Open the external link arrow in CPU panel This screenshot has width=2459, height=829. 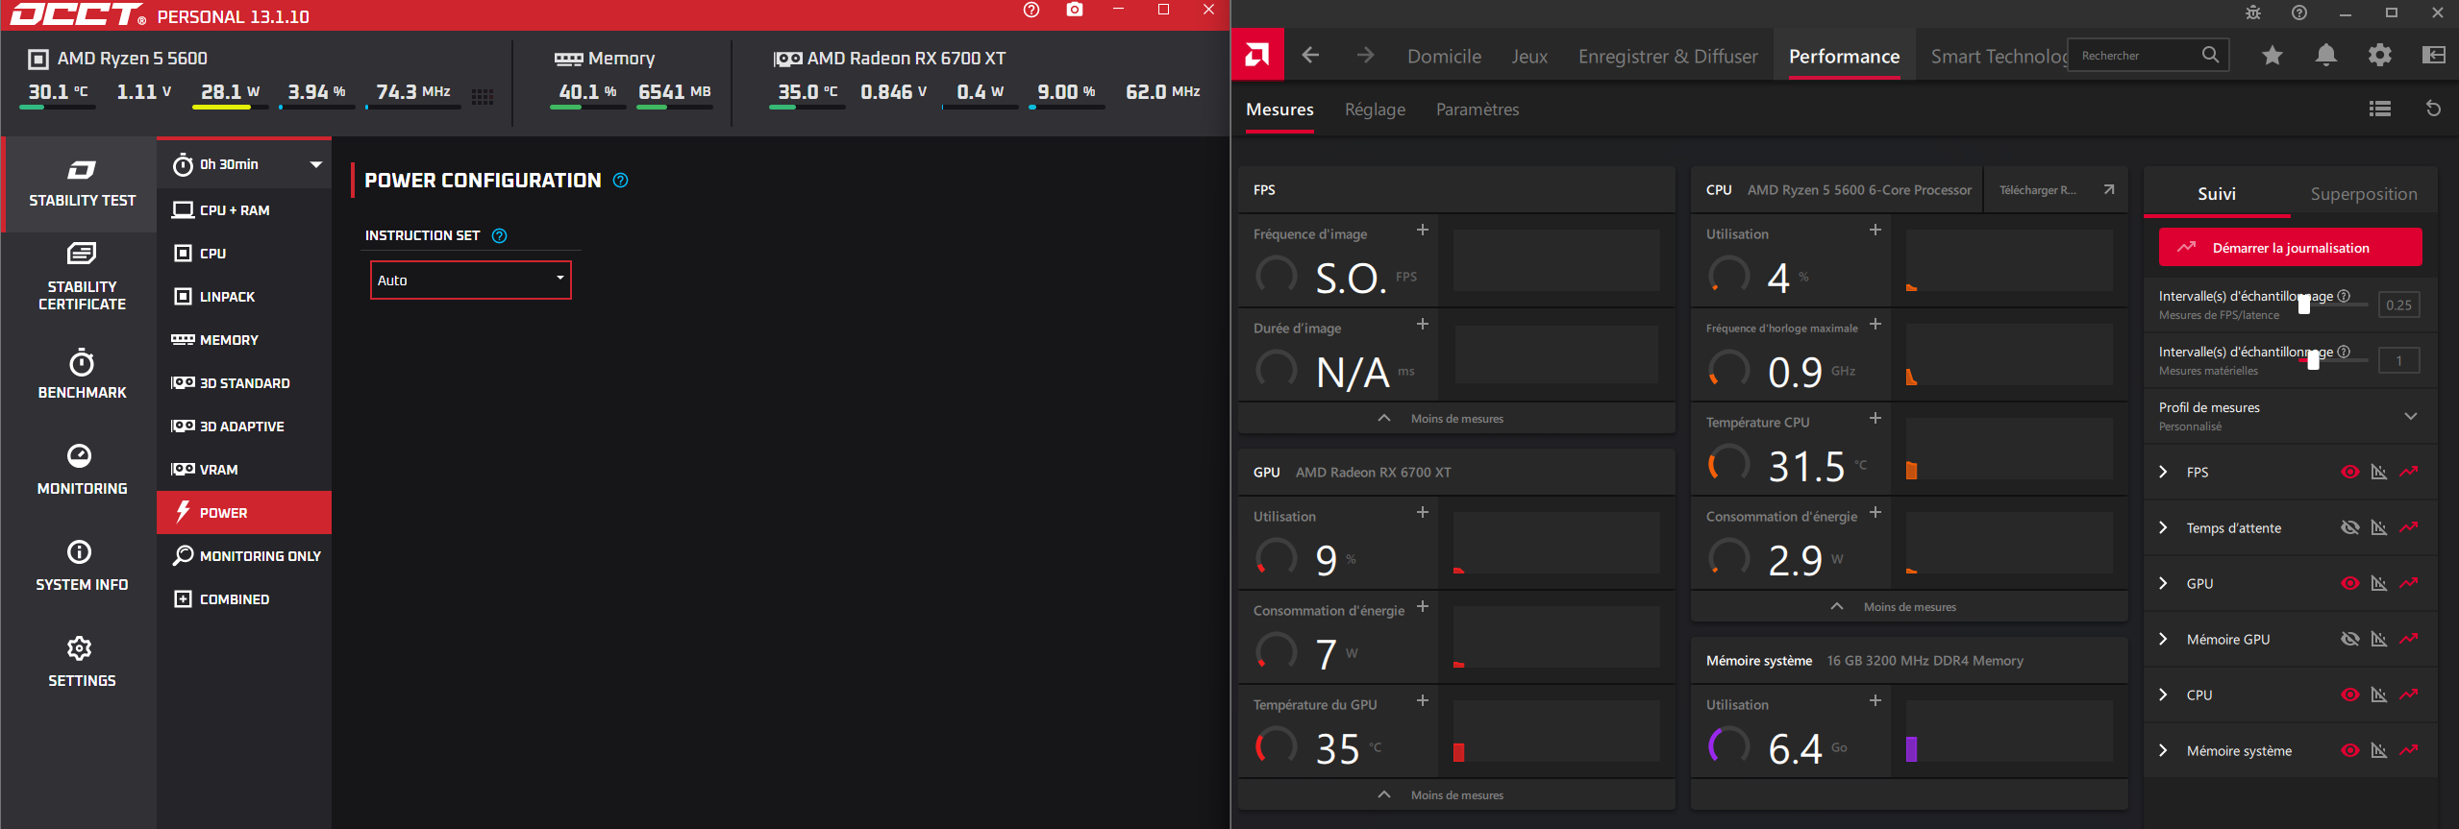2109,190
